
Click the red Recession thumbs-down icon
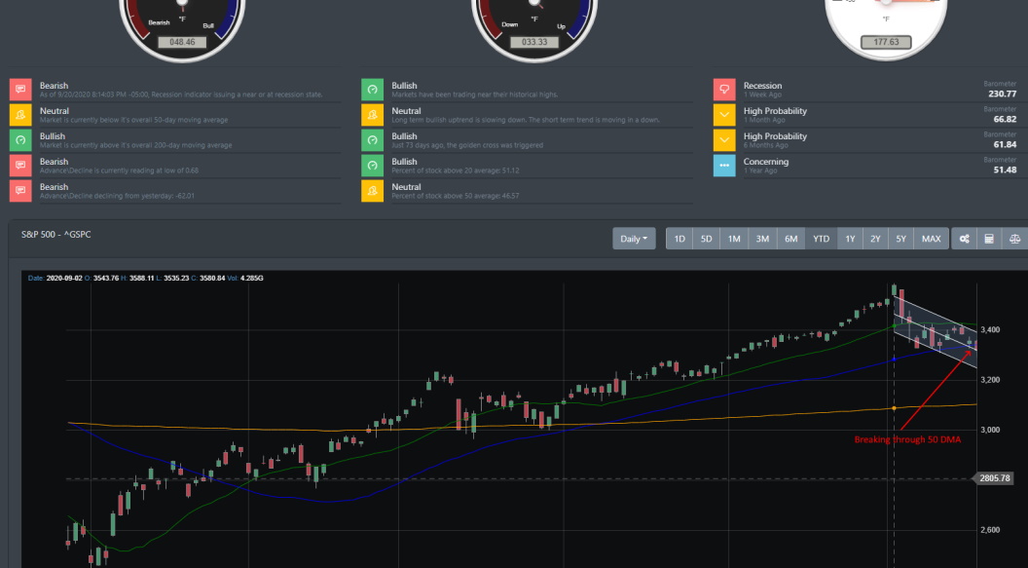click(x=724, y=90)
